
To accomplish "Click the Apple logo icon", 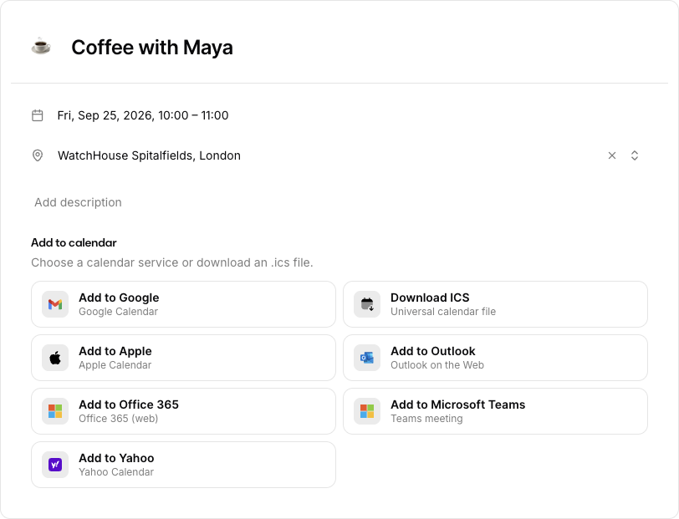I will (55, 358).
